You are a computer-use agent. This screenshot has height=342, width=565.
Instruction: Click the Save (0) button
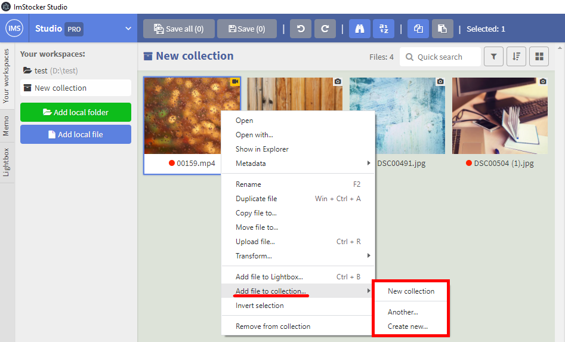click(247, 29)
